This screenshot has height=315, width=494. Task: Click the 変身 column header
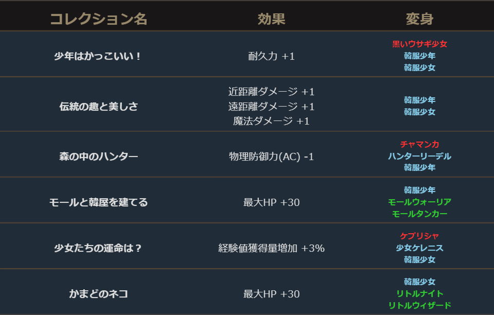[419, 20]
